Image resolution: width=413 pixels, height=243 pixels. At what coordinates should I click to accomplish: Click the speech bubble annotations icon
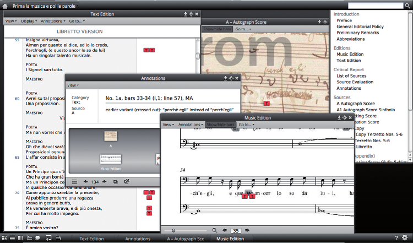click(37, 238)
